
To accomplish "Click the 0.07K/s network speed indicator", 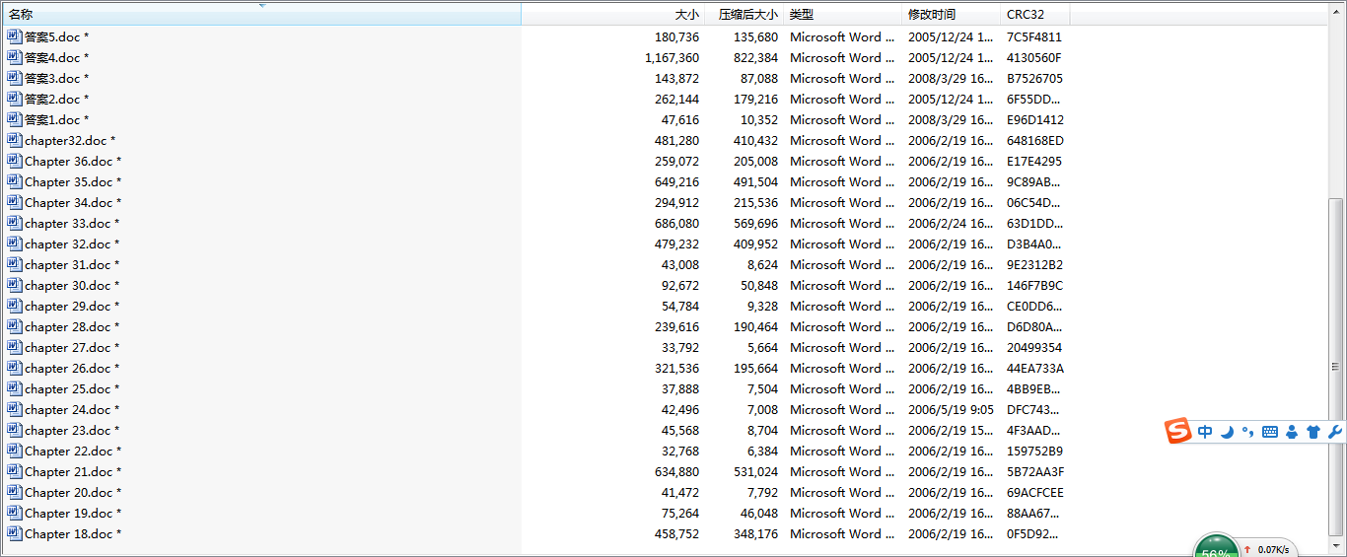I will 1268,549.
